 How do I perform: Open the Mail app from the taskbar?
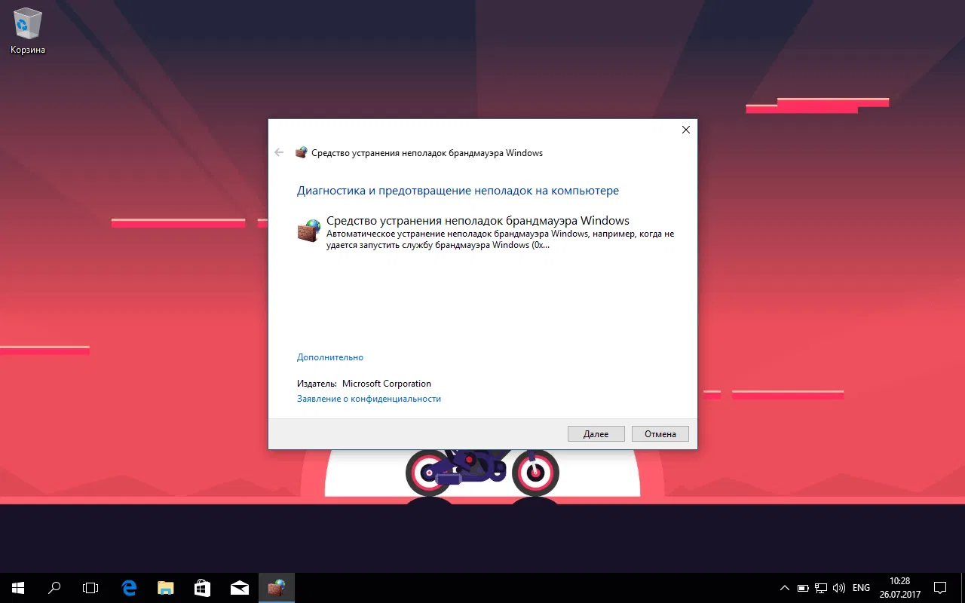click(239, 587)
